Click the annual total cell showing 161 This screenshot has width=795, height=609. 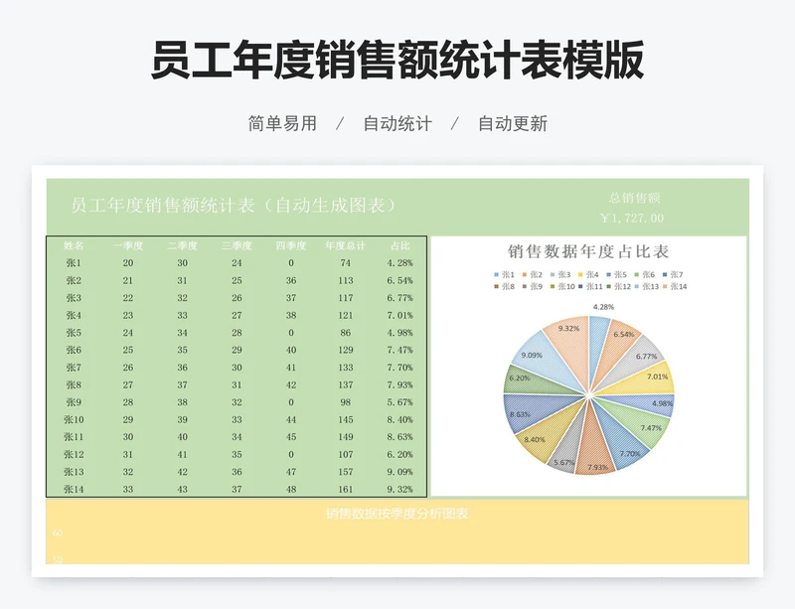click(x=345, y=489)
